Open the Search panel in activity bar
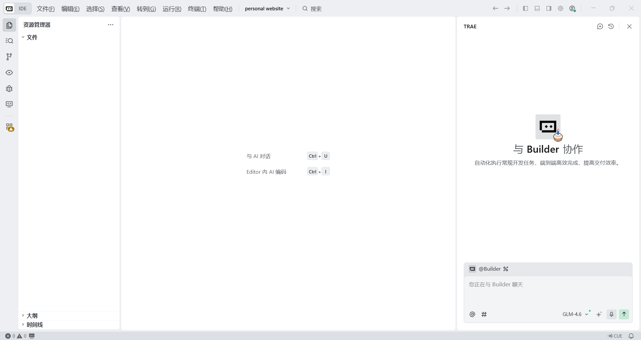Screen dimensions: 641x340 9,41
